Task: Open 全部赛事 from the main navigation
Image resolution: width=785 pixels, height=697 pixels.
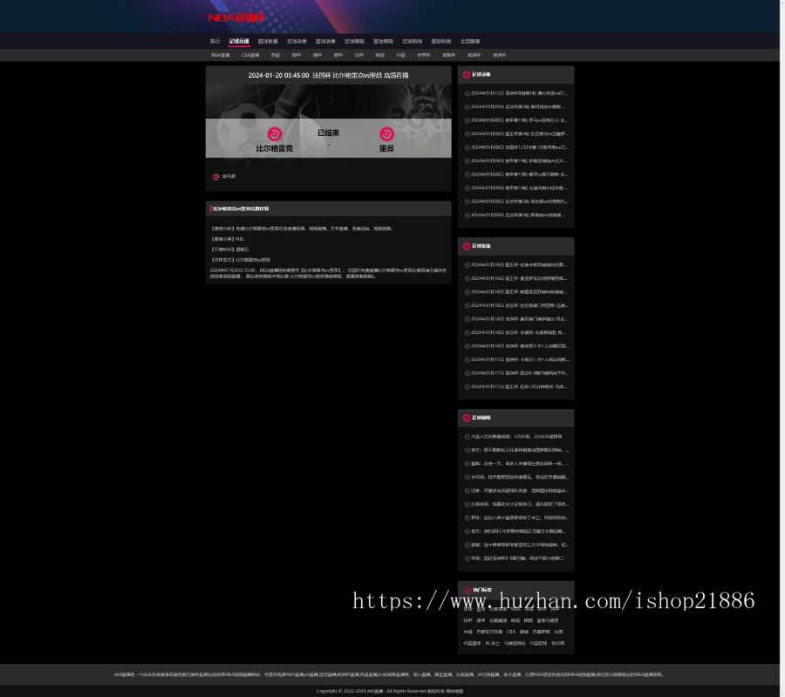Action: click(x=470, y=42)
